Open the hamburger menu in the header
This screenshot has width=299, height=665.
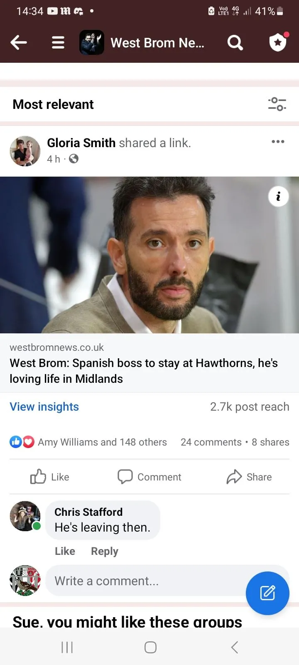tap(58, 42)
